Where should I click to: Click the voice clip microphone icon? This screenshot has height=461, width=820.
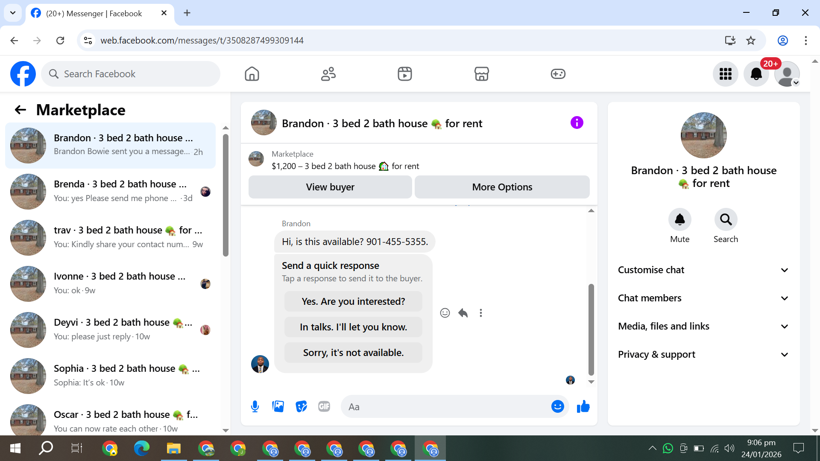point(255,407)
